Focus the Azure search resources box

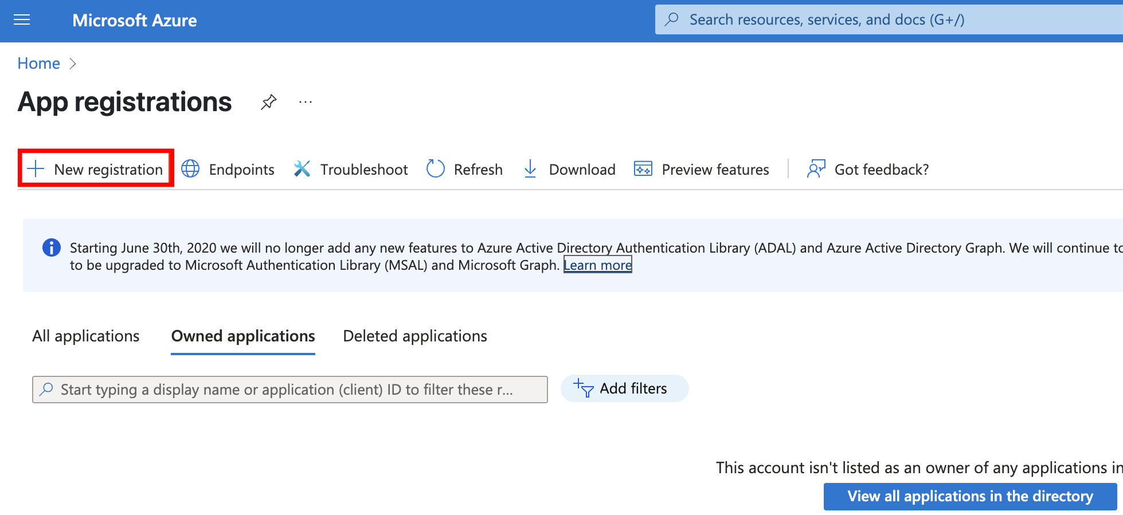point(889,20)
